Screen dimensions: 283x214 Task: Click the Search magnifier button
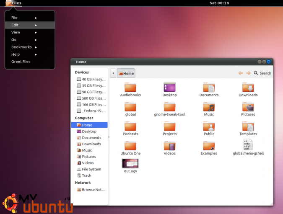[x=262, y=73]
